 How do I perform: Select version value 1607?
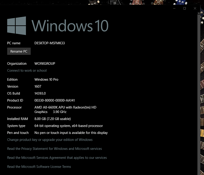coord(38,86)
